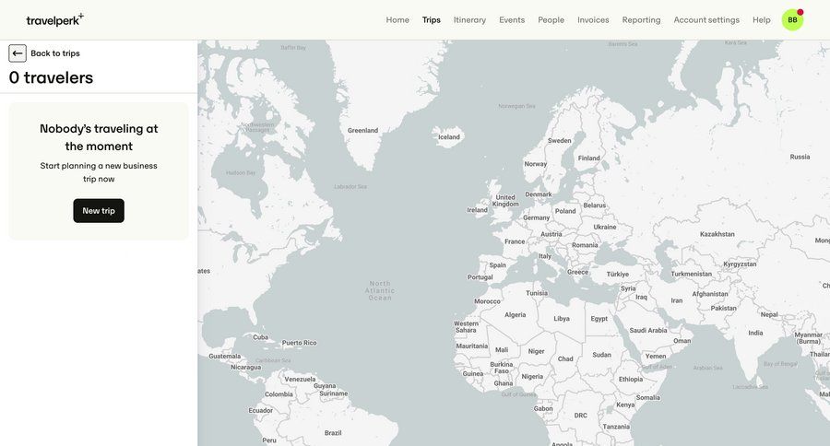Go to Account settings

tap(706, 19)
